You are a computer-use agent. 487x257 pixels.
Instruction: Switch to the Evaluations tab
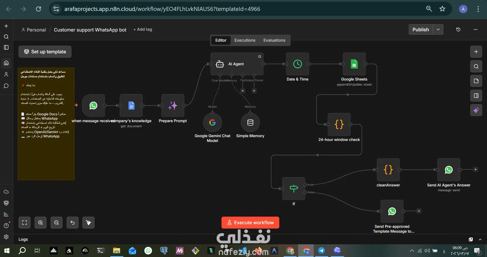point(274,40)
